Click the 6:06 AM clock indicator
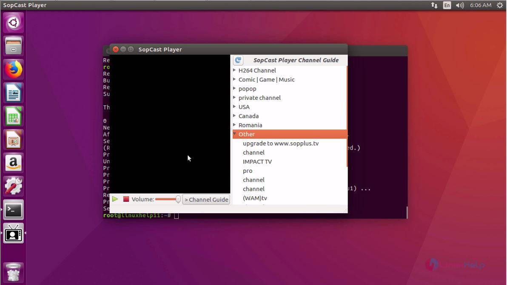The width and height of the screenshot is (507, 285). [481, 5]
